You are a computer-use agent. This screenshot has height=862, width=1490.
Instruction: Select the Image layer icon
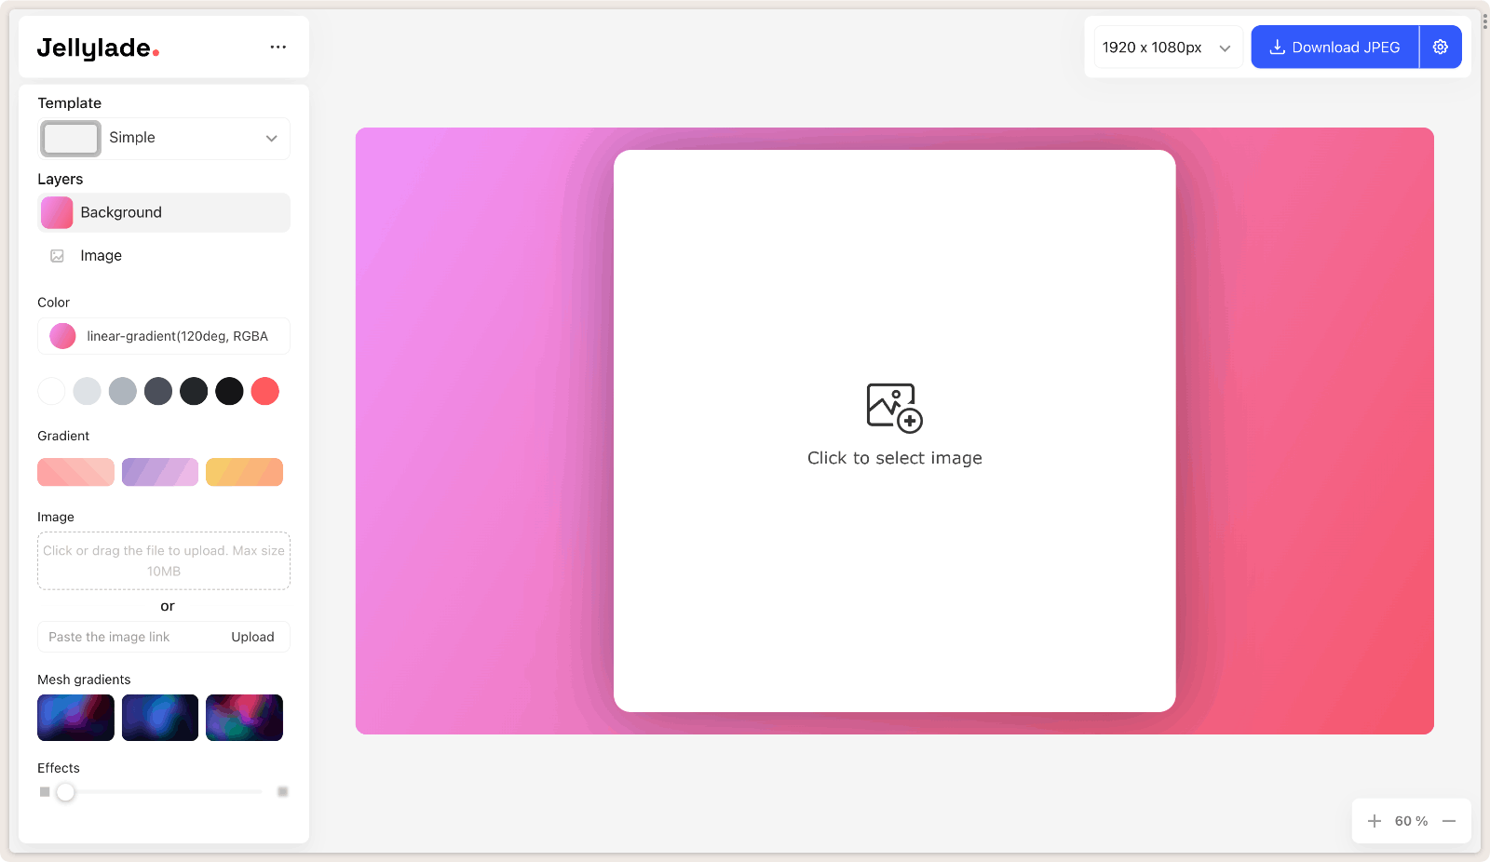(x=57, y=256)
